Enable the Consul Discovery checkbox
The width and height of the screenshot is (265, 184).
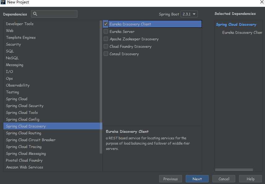click(106, 54)
